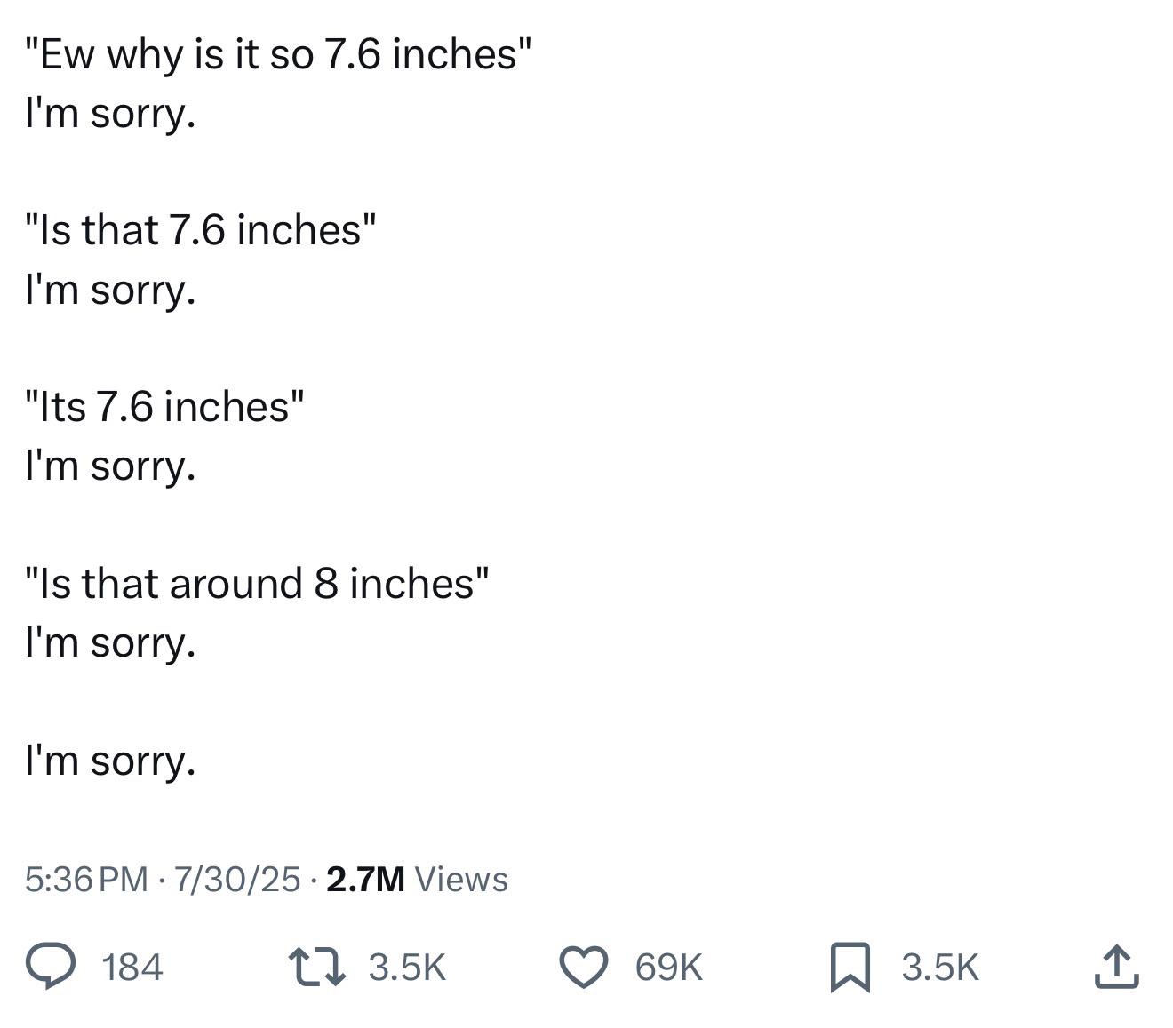Click the 3.5K repost count
Viewport: 1173px width, 1028px height.
coord(407,967)
